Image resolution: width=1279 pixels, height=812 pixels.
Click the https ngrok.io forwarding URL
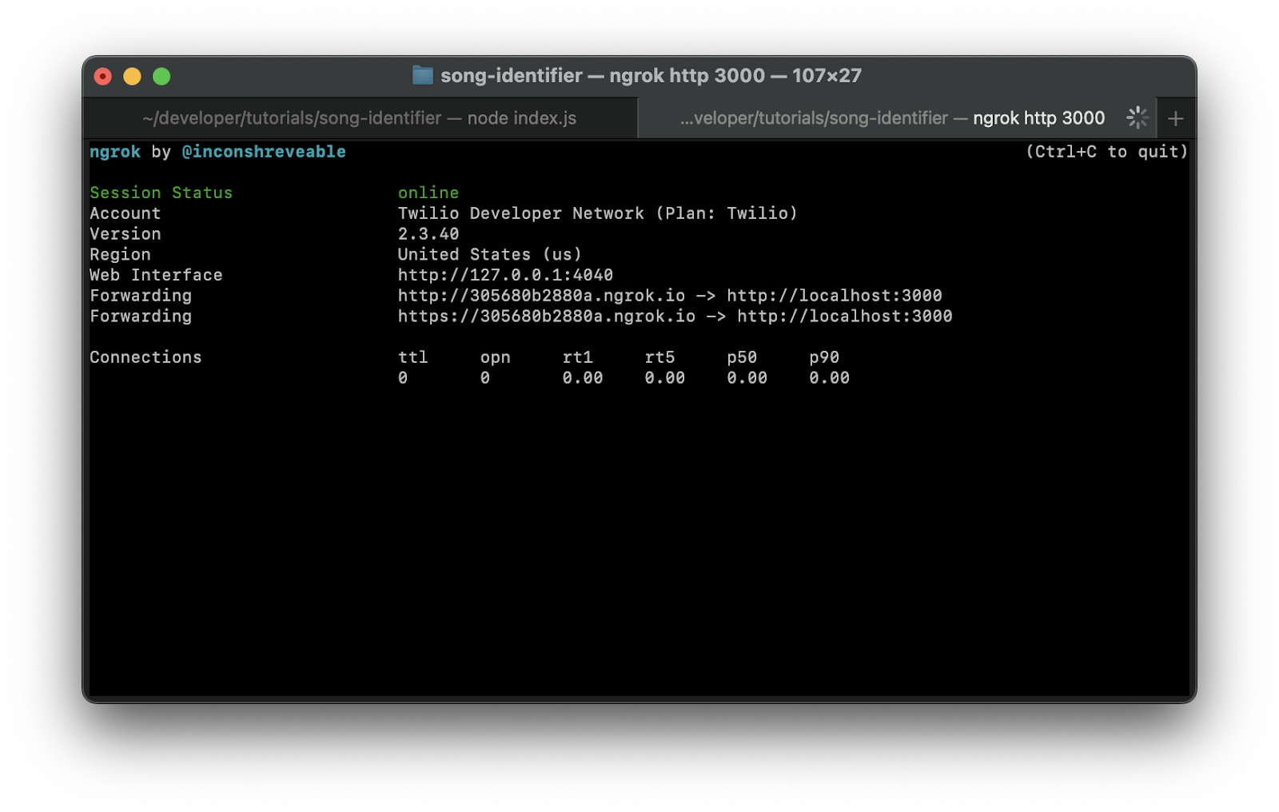547,316
